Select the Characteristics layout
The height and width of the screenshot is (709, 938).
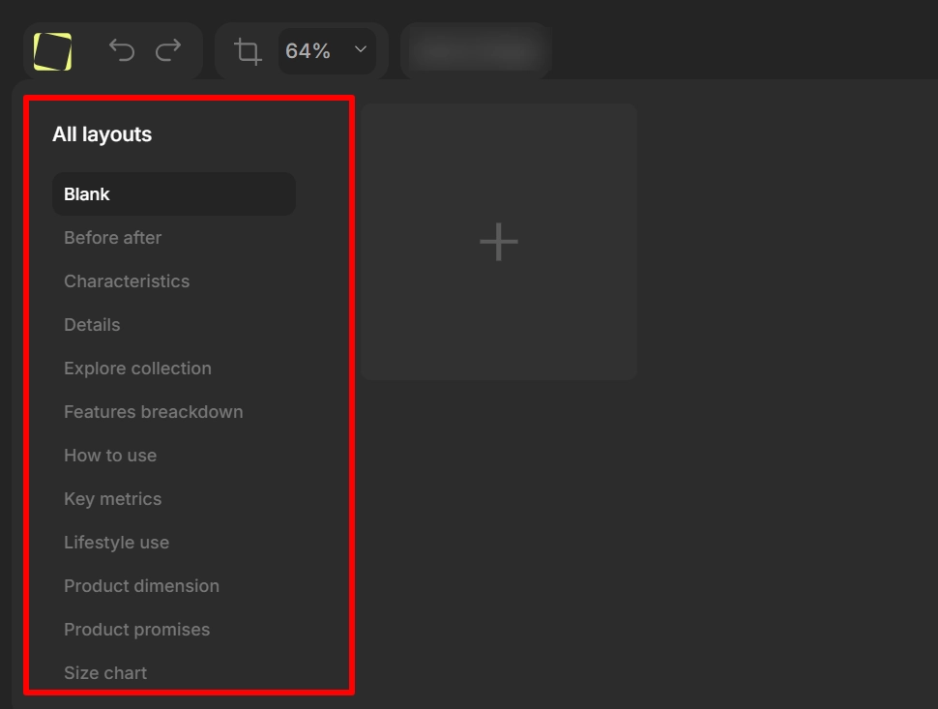pyautogui.click(x=127, y=281)
